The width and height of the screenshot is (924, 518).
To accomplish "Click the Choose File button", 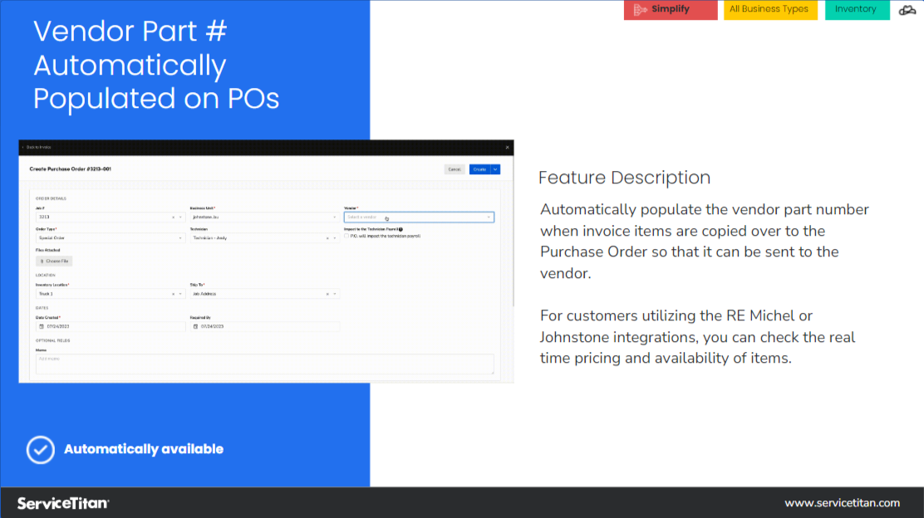I will (x=54, y=261).
